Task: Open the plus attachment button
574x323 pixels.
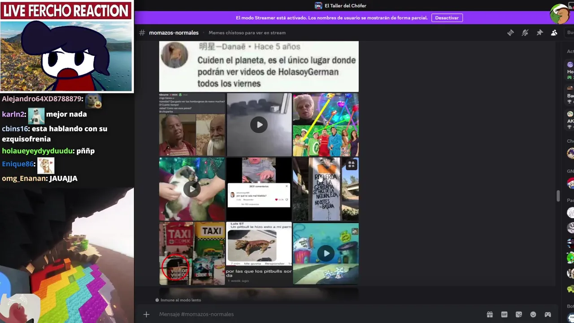Action: 146,314
